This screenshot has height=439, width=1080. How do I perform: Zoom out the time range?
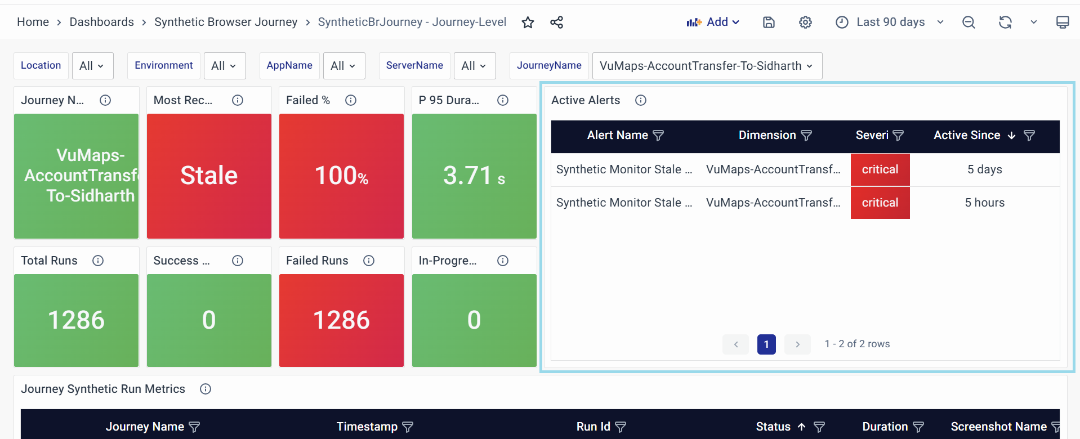[969, 23]
